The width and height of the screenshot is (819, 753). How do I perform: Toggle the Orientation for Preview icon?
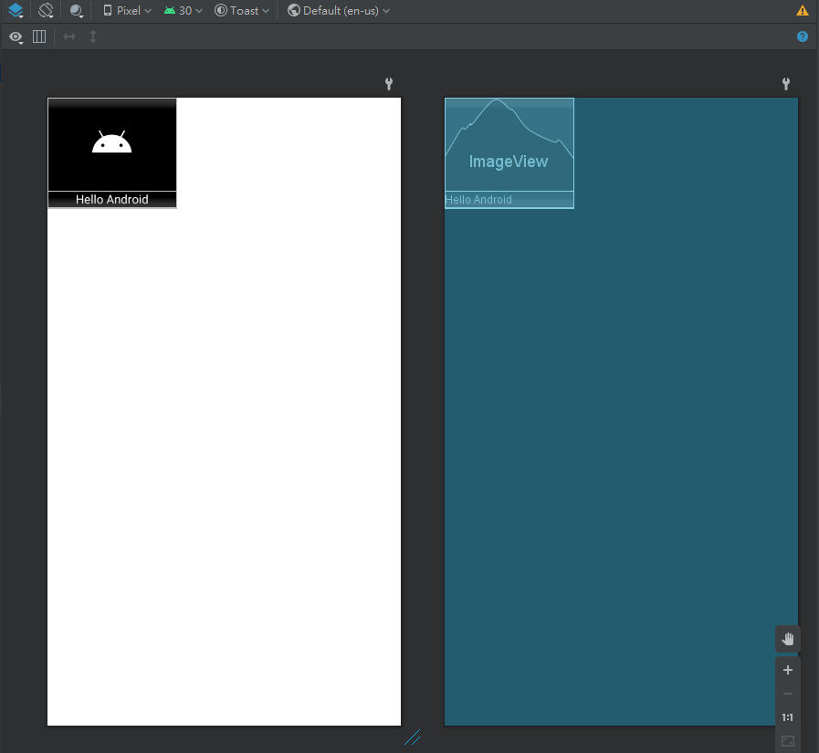tap(46, 10)
